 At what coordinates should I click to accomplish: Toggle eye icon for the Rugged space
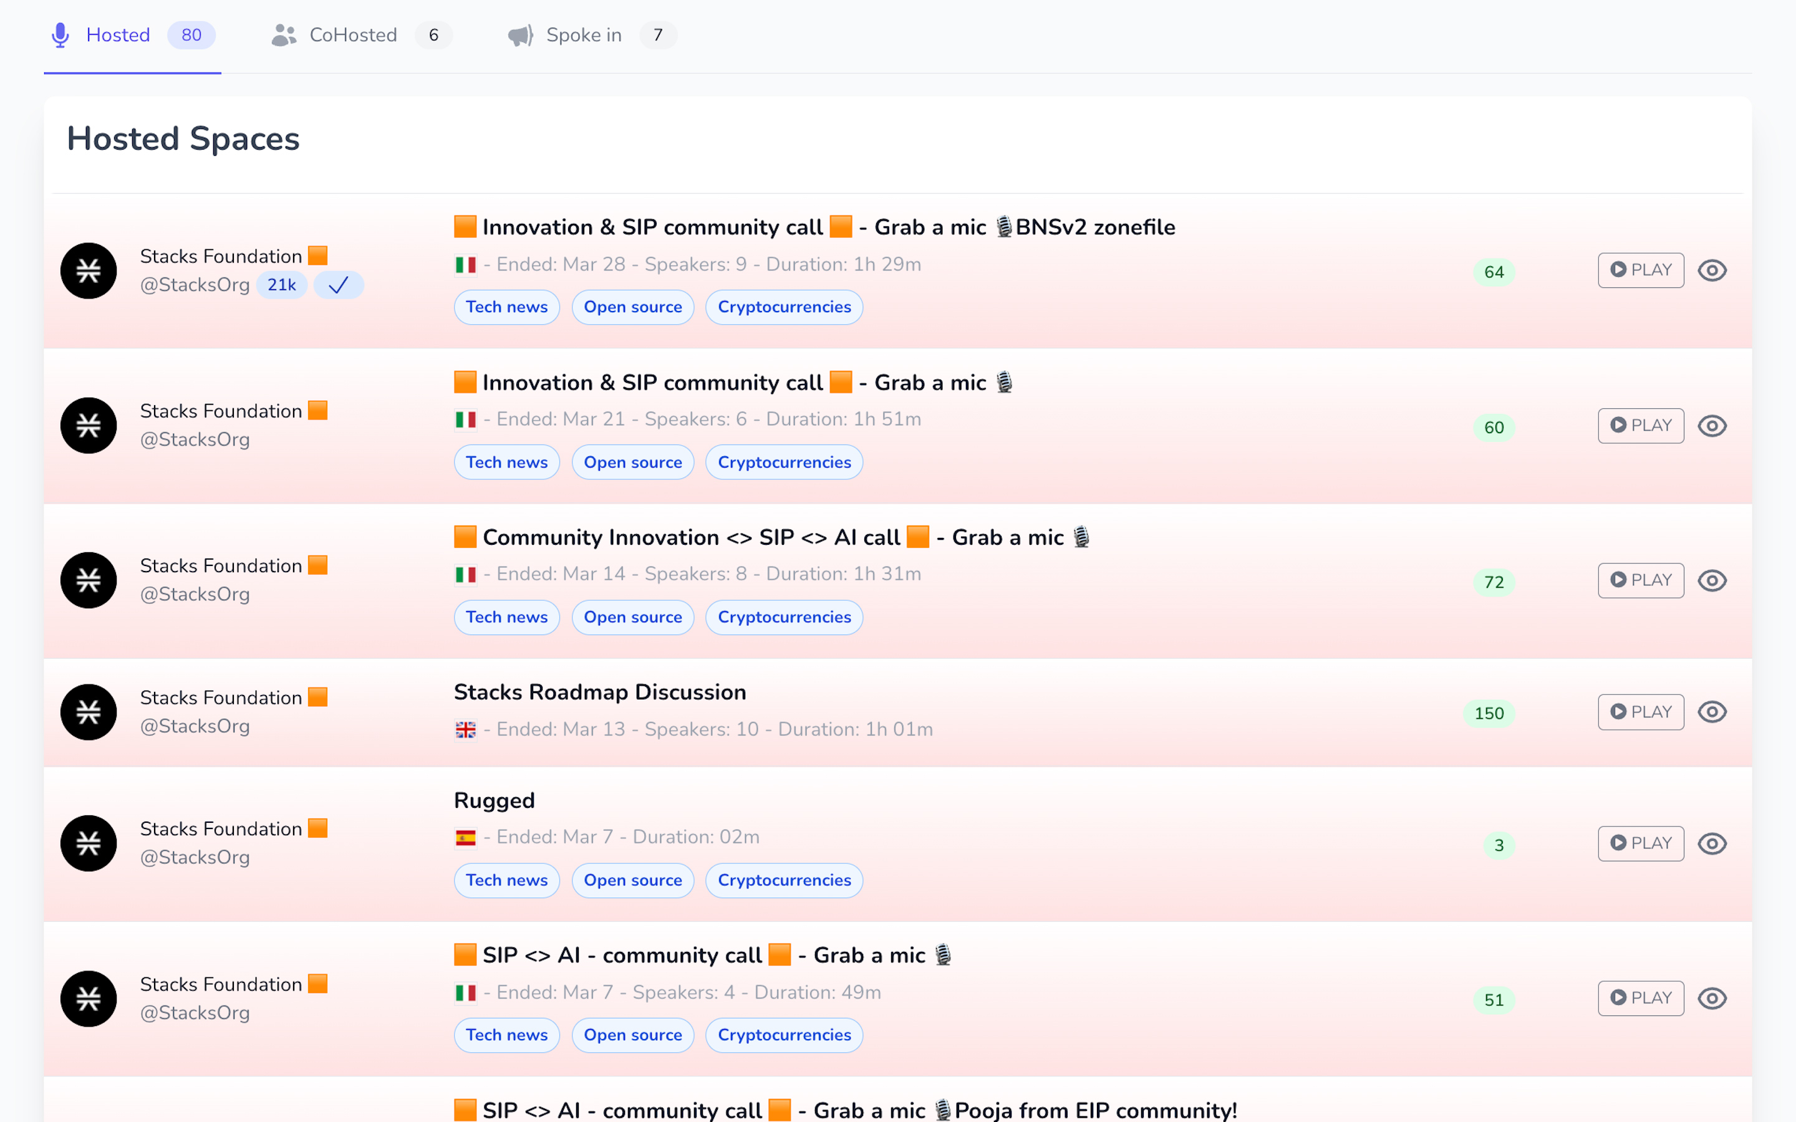click(1711, 844)
